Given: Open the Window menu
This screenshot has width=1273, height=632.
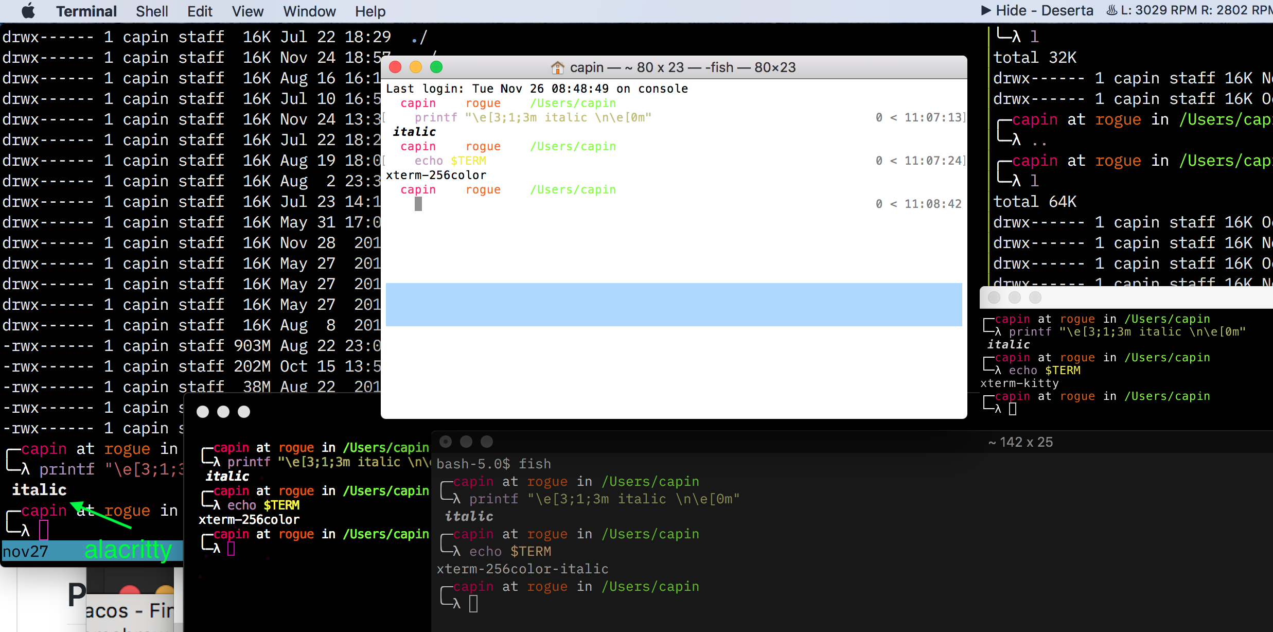Looking at the screenshot, I should [x=309, y=11].
